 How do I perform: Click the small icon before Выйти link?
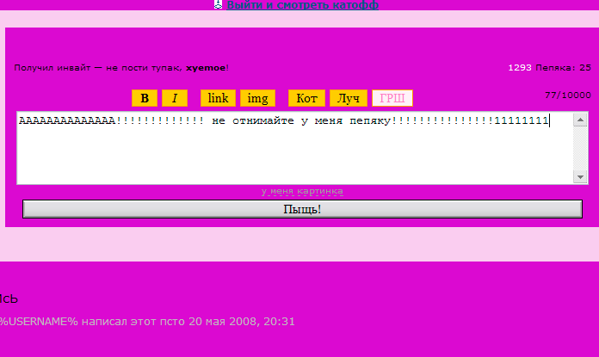[219, 5]
